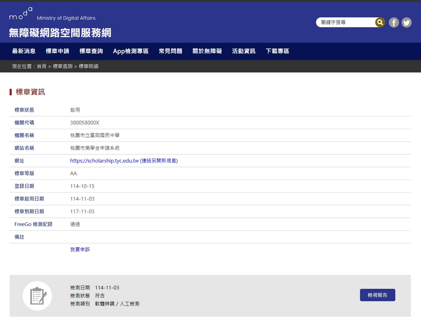This screenshot has width=421, height=330.
Task: Go to the App檢測專區 menu item
Action: coord(131,51)
